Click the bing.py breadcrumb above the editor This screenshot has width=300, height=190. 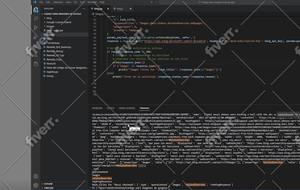click(x=99, y=14)
